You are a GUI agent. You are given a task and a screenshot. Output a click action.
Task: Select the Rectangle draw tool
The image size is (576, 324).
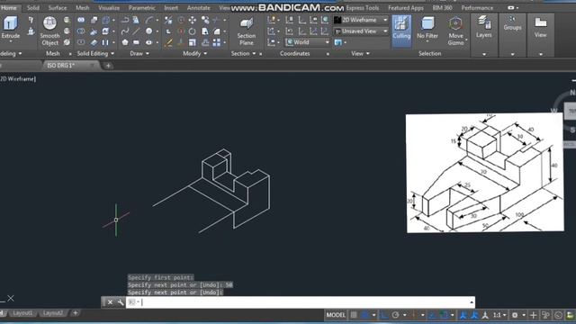(136, 42)
